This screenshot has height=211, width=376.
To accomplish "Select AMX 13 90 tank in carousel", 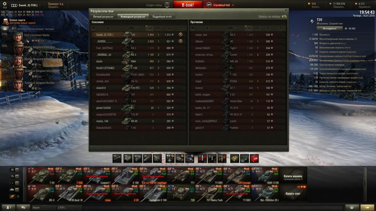I will coord(265,176).
